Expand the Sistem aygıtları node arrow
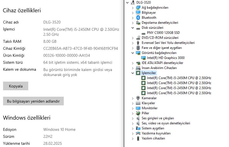Image resolution: width=229 pixels, height=147 pixels. click(133, 129)
